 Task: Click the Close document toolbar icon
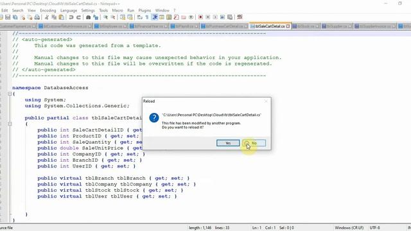pyautogui.click(x=23, y=17)
